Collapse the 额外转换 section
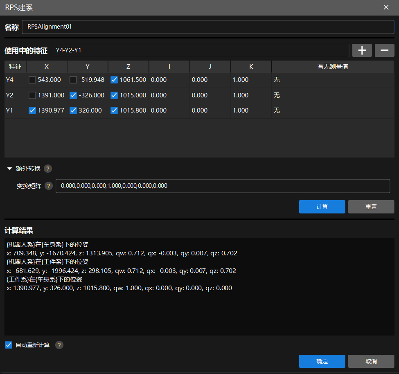This screenshot has height=374, width=399. tap(10, 169)
